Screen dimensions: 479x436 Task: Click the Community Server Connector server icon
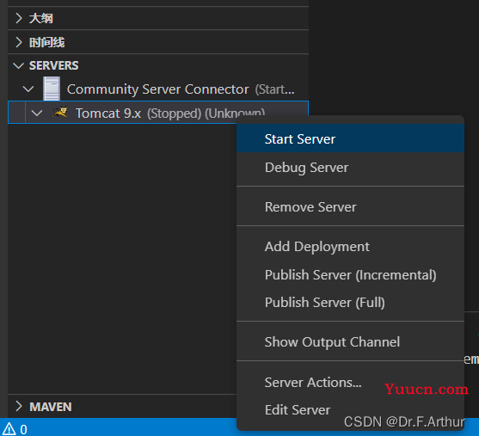coord(52,89)
